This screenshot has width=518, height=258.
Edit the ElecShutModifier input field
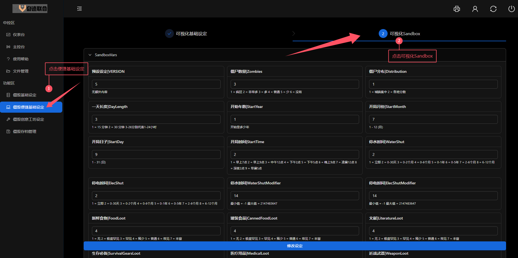click(x=433, y=196)
